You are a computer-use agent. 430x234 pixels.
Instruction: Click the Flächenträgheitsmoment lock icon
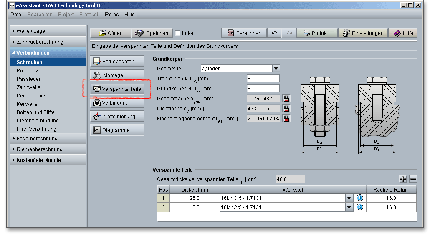click(286, 119)
